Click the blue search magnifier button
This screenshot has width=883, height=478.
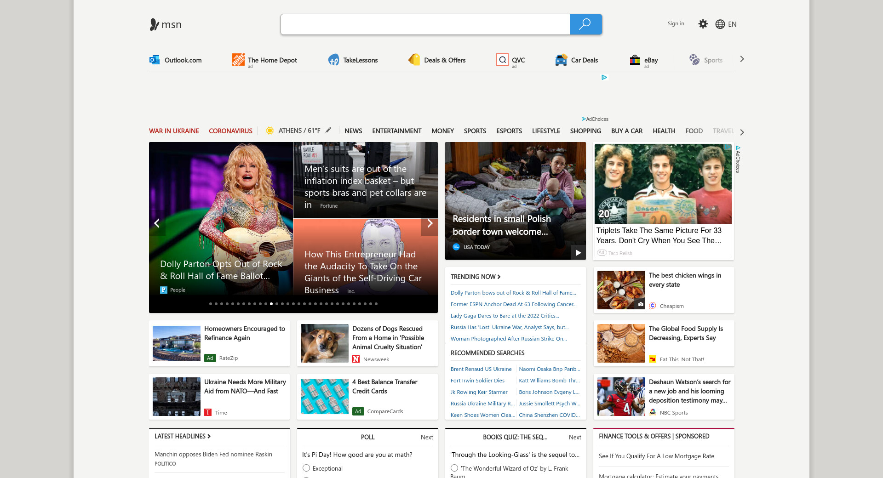(585, 24)
